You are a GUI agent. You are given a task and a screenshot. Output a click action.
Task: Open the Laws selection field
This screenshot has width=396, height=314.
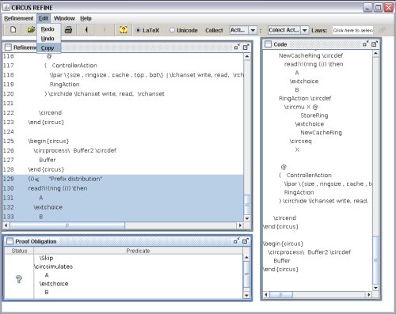pyautogui.click(x=352, y=30)
